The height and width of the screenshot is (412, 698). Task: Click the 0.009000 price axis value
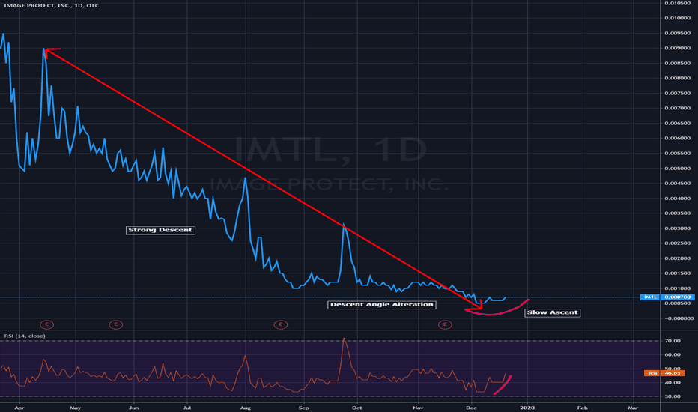click(x=678, y=48)
